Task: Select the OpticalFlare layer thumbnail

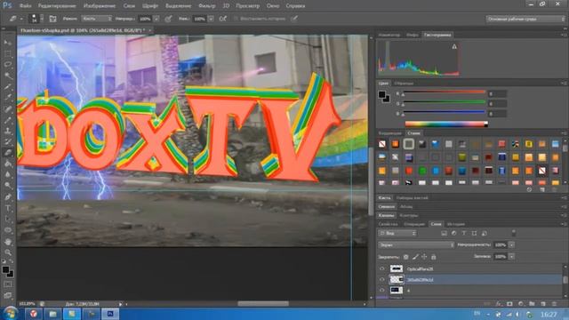Action: (x=397, y=268)
